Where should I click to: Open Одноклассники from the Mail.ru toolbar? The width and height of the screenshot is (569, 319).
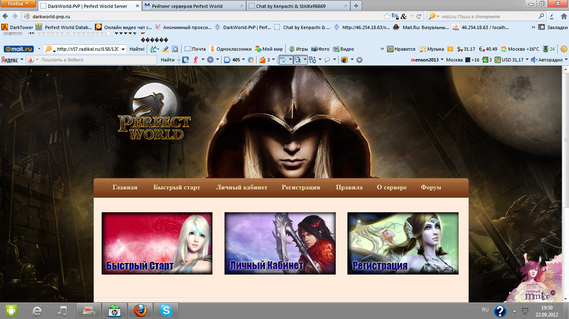click(x=230, y=49)
